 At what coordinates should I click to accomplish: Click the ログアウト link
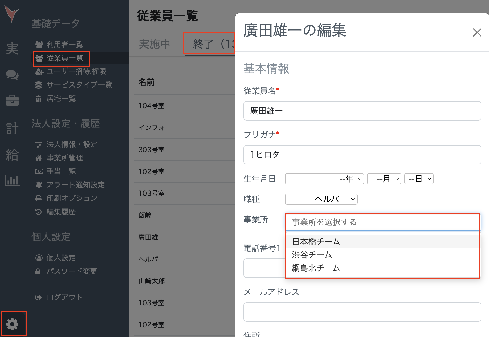point(64,297)
